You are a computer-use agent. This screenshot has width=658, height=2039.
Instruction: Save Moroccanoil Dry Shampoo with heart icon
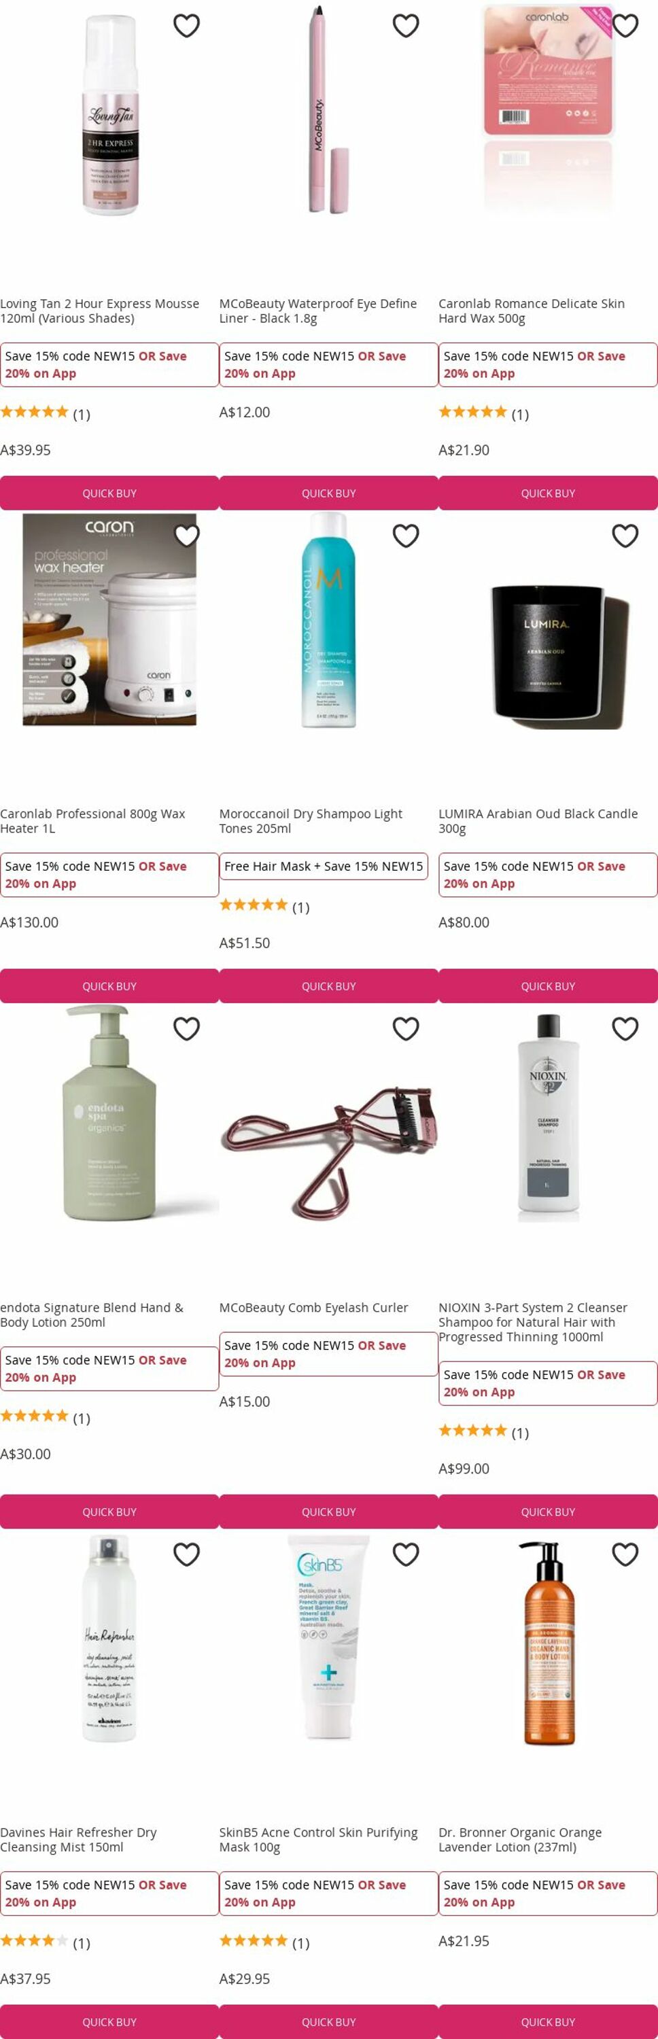(406, 536)
